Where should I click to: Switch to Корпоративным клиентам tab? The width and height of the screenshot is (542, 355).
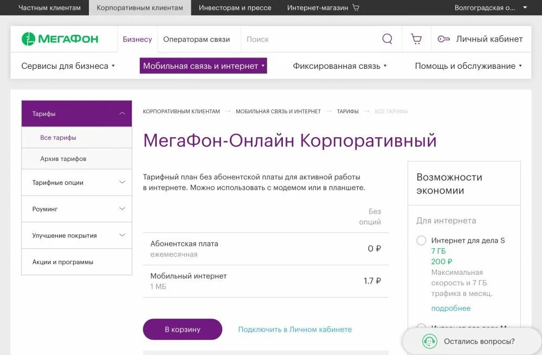pyautogui.click(x=140, y=8)
